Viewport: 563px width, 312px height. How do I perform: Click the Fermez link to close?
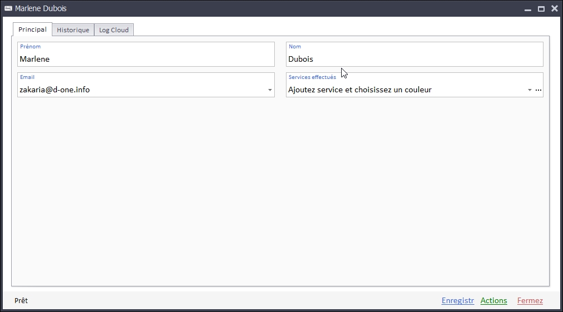[530, 301]
